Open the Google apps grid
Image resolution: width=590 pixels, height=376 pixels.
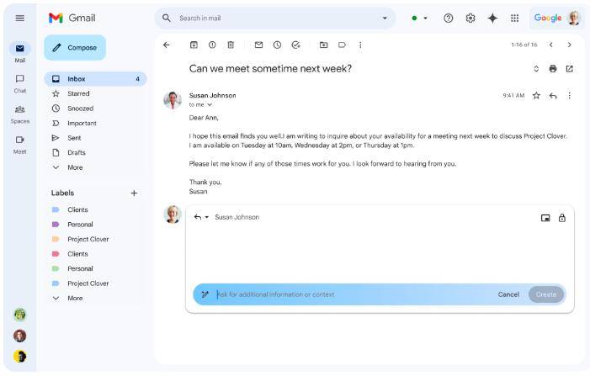[514, 18]
